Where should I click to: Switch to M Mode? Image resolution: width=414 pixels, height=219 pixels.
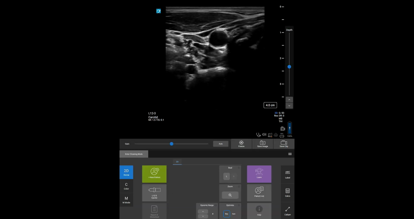pyautogui.click(x=126, y=200)
